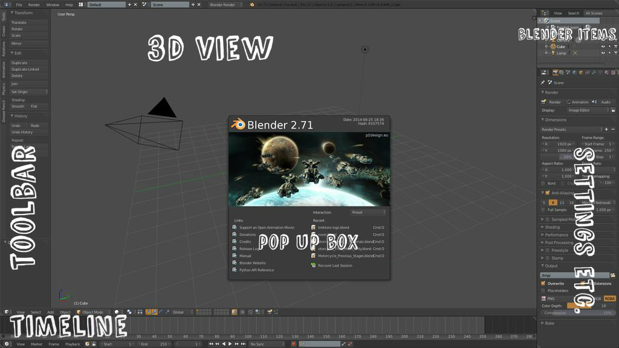The width and height of the screenshot is (619, 348).
Task: Click the add render preset plus icon
Action: 606,129
